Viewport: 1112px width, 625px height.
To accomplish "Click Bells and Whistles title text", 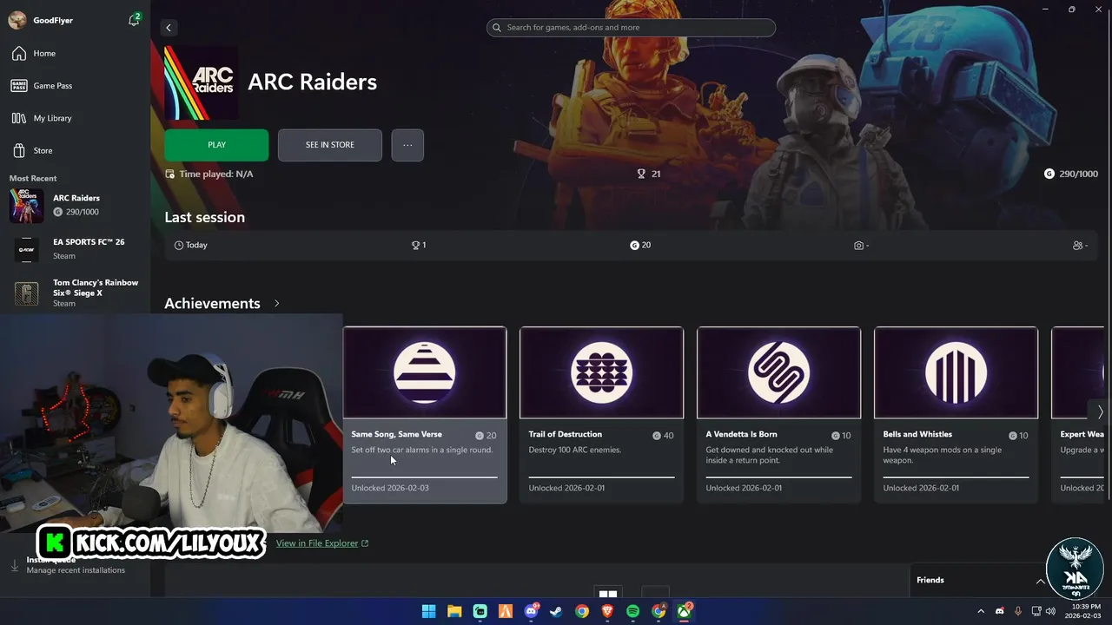I will tap(917, 434).
